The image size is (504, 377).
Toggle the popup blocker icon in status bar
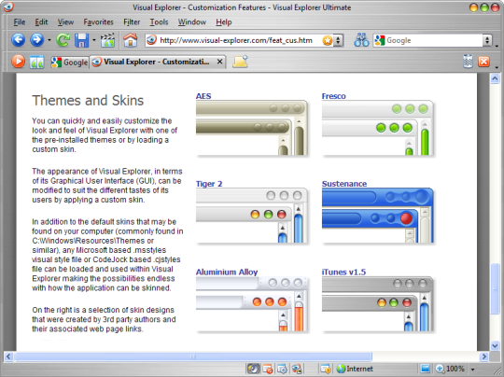[x=268, y=369]
